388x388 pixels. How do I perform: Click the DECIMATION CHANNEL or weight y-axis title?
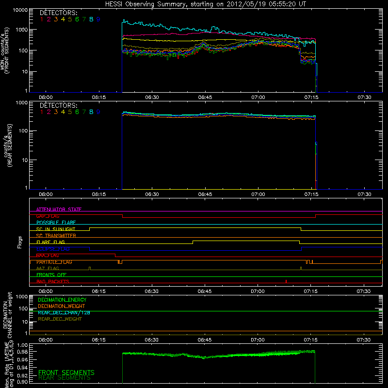pyautogui.click(x=7, y=315)
